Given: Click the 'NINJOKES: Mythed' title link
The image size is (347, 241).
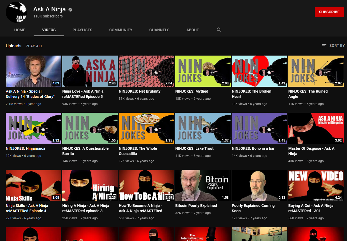Looking at the screenshot, I should 192,91.
